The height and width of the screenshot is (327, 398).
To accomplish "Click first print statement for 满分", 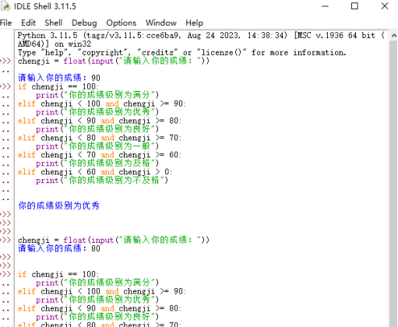I will (x=97, y=95).
